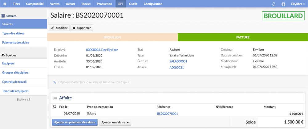Open Contrats de travail
The image size is (308, 129).
coord(23,82)
